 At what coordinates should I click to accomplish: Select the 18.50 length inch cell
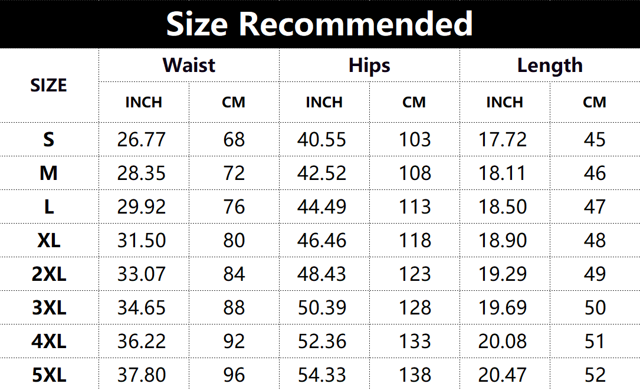[x=503, y=207]
